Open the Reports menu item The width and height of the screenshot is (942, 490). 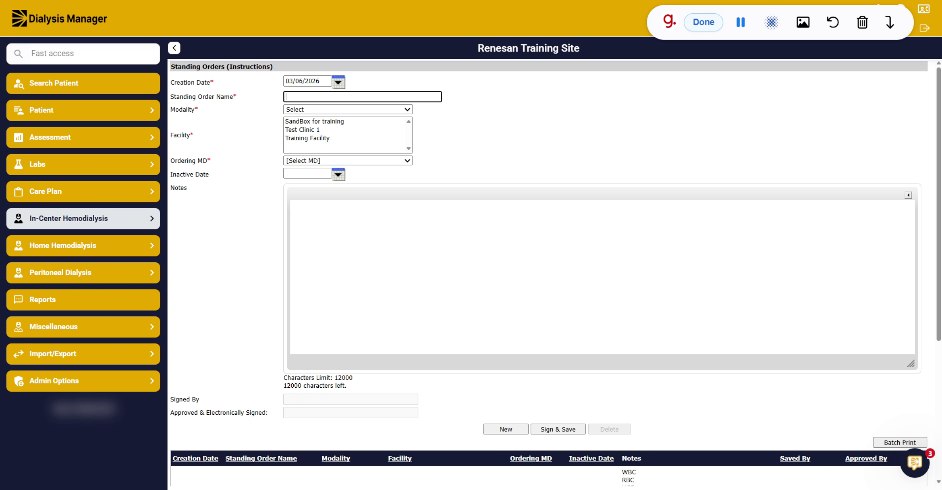83,299
